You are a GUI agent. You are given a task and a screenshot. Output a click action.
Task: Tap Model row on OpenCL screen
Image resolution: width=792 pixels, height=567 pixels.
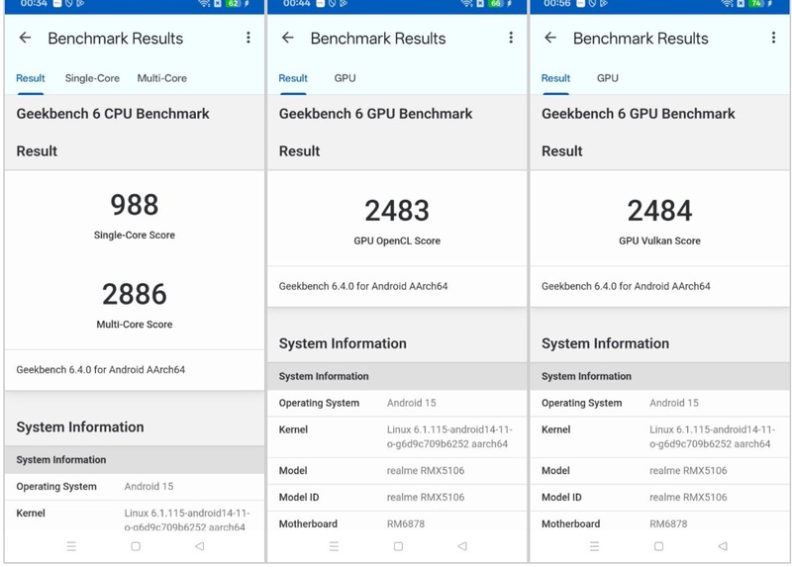(397, 471)
